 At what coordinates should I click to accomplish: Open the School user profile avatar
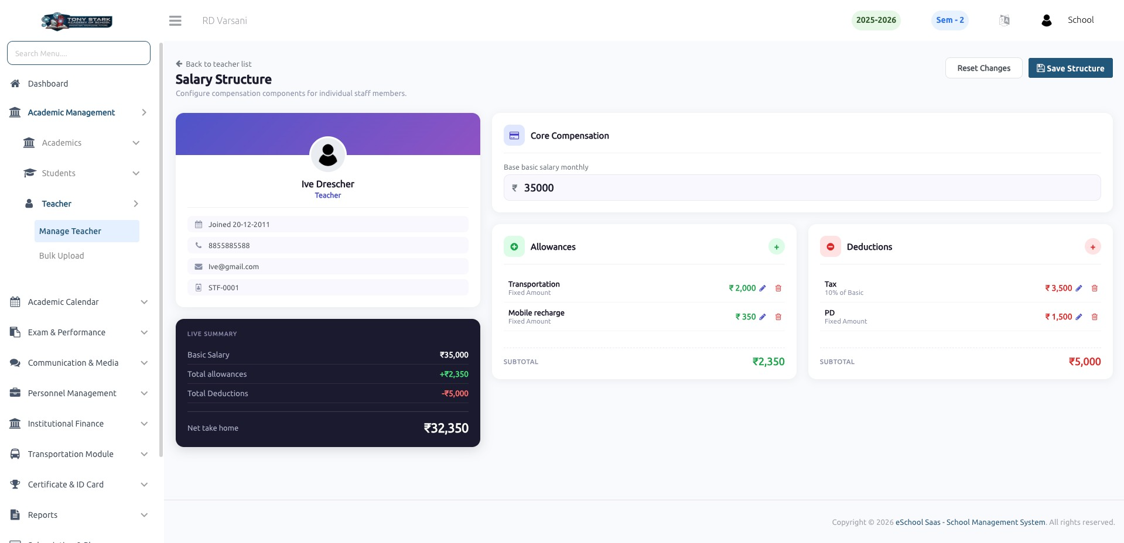pos(1047,20)
